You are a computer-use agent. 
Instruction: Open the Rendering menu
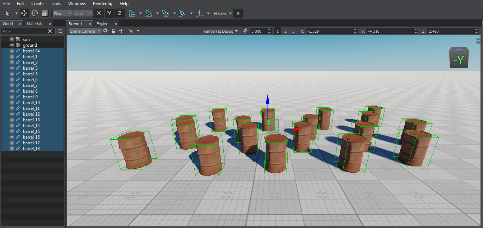(x=102, y=4)
